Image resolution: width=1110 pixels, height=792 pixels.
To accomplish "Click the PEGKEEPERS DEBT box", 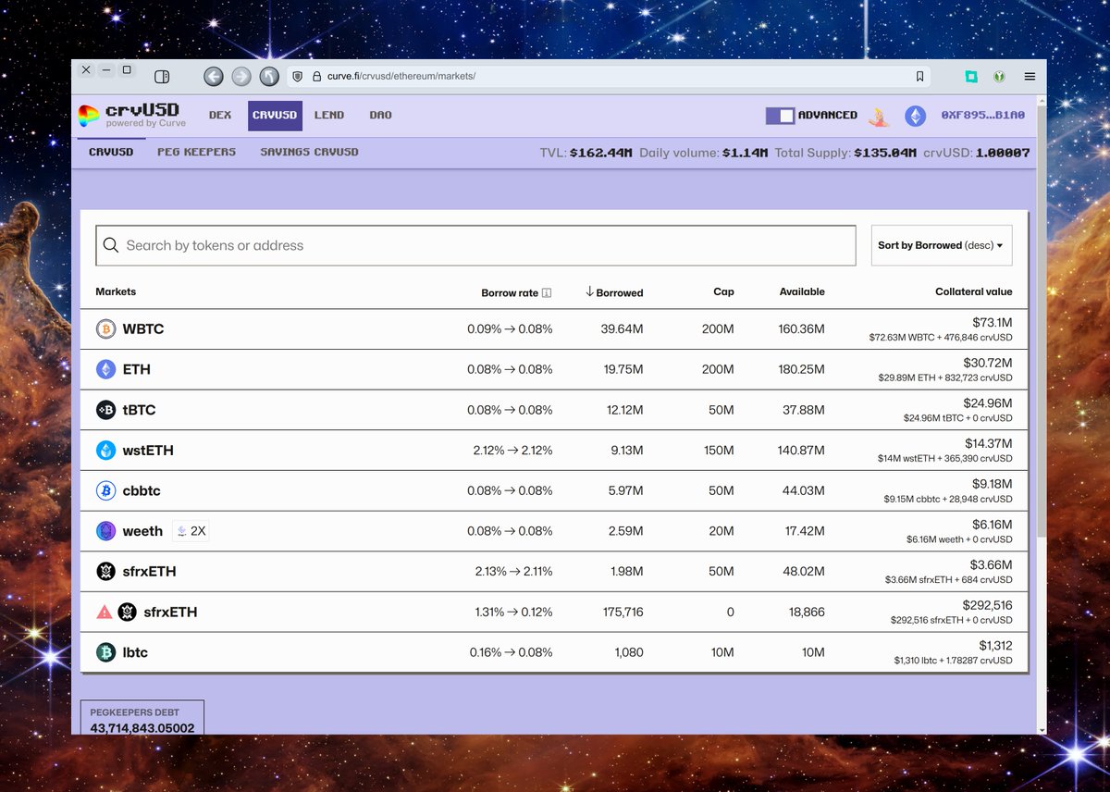I will click(142, 718).
